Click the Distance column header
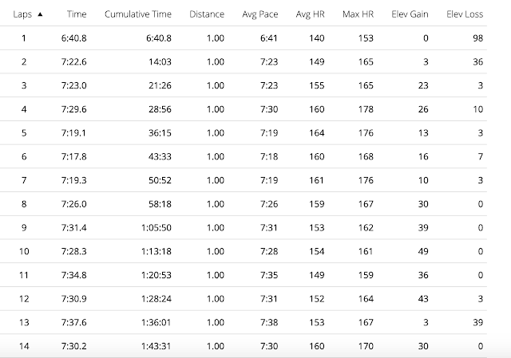The width and height of the screenshot is (511, 358). (207, 14)
